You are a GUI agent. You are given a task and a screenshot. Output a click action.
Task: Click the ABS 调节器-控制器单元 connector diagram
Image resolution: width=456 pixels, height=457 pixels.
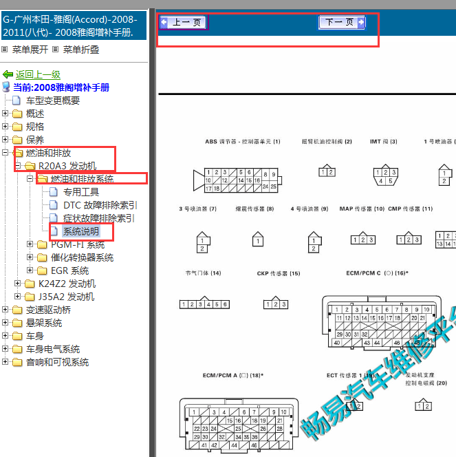point(237,180)
